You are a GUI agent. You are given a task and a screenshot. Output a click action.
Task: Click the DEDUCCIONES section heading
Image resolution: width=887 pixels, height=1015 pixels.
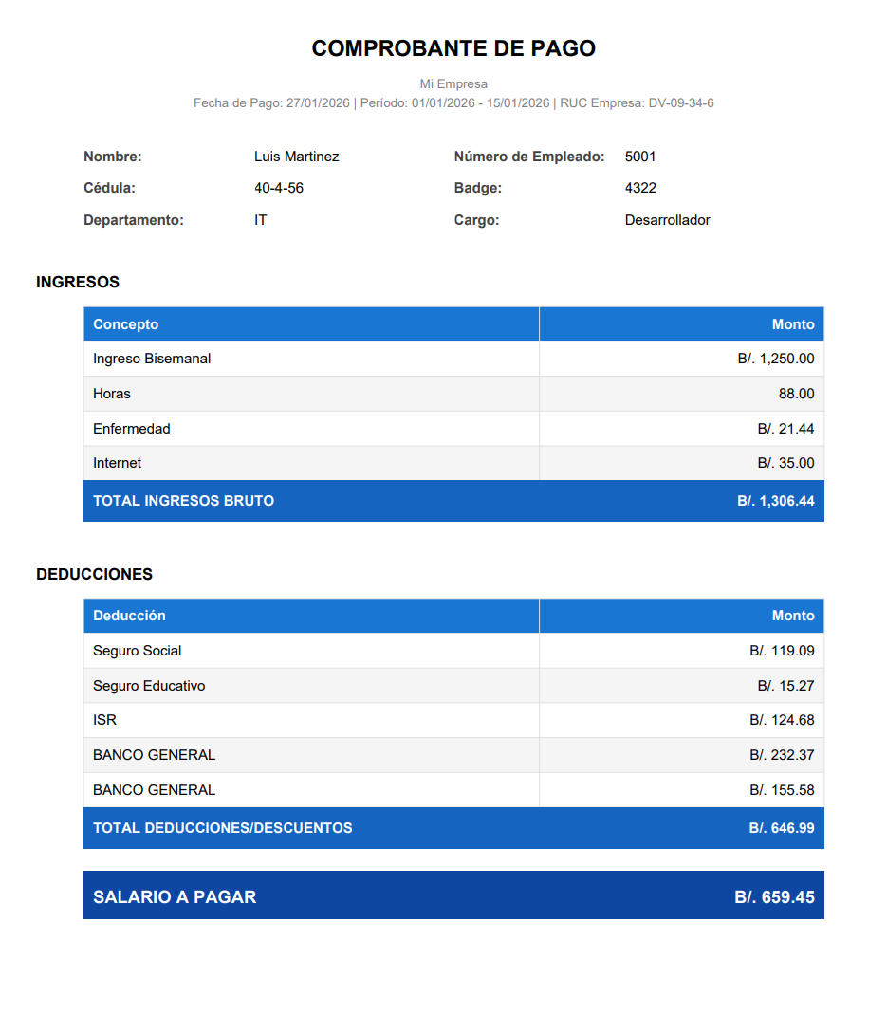click(94, 574)
